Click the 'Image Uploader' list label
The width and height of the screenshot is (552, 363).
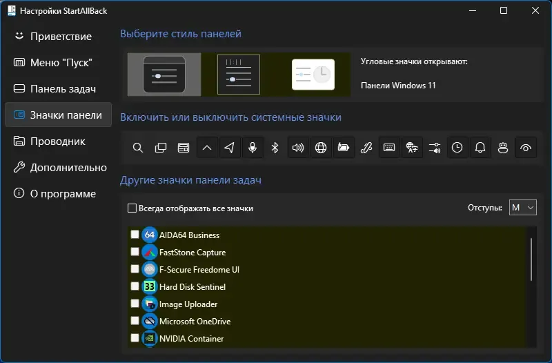coord(188,304)
